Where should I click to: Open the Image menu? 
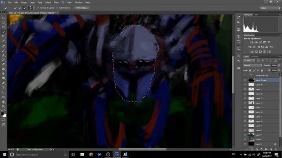point(23,3)
